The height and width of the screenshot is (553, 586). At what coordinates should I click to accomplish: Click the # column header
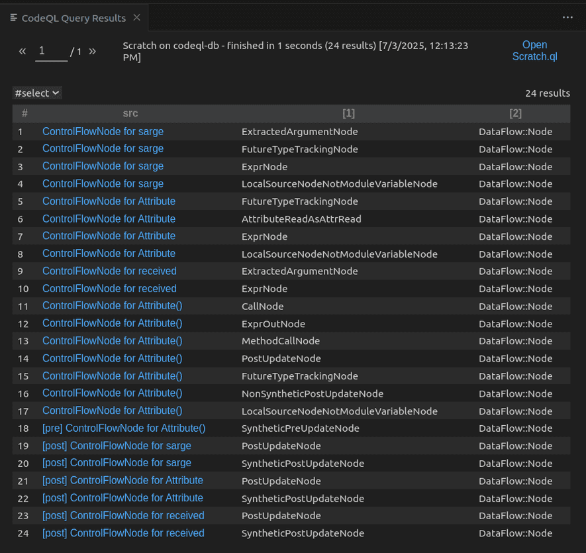click(24, 113)
